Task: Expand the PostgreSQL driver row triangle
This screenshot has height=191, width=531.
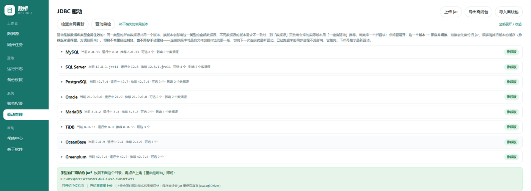Action: pyautogui.click(x=62, y=82)
